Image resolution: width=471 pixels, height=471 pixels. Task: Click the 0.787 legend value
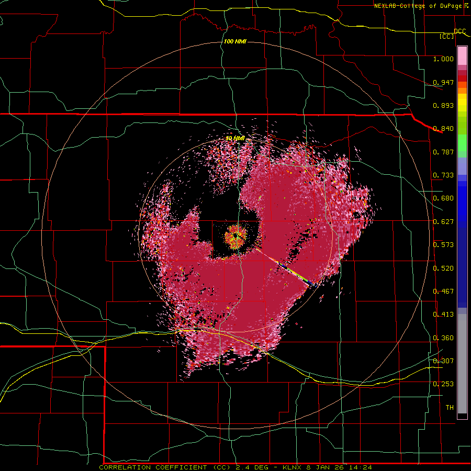(443, 152)
